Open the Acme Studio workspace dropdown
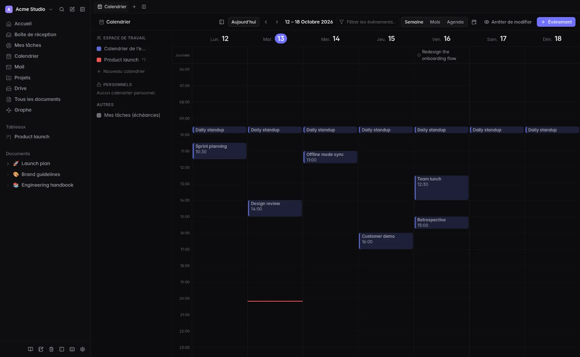The height and width of the screenshot is (357, 580). pos(29,9)
